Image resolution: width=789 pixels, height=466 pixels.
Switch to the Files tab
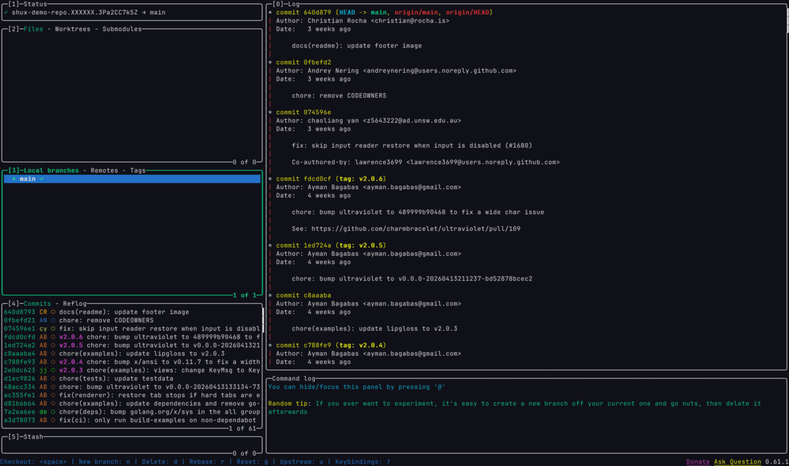[x=34, y=29]
